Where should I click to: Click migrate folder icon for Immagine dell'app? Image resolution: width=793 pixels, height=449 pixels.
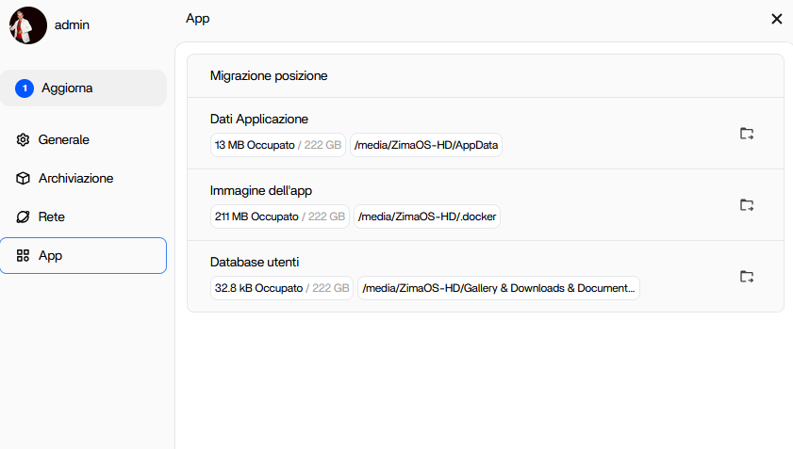pyautogui.click(x=747, y=205)
